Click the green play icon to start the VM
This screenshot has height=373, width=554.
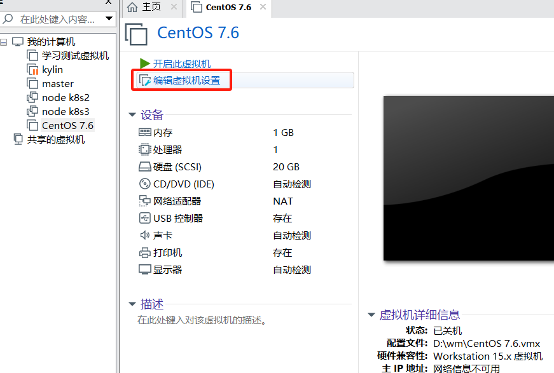pyautogui.click(x=145, y=64)
